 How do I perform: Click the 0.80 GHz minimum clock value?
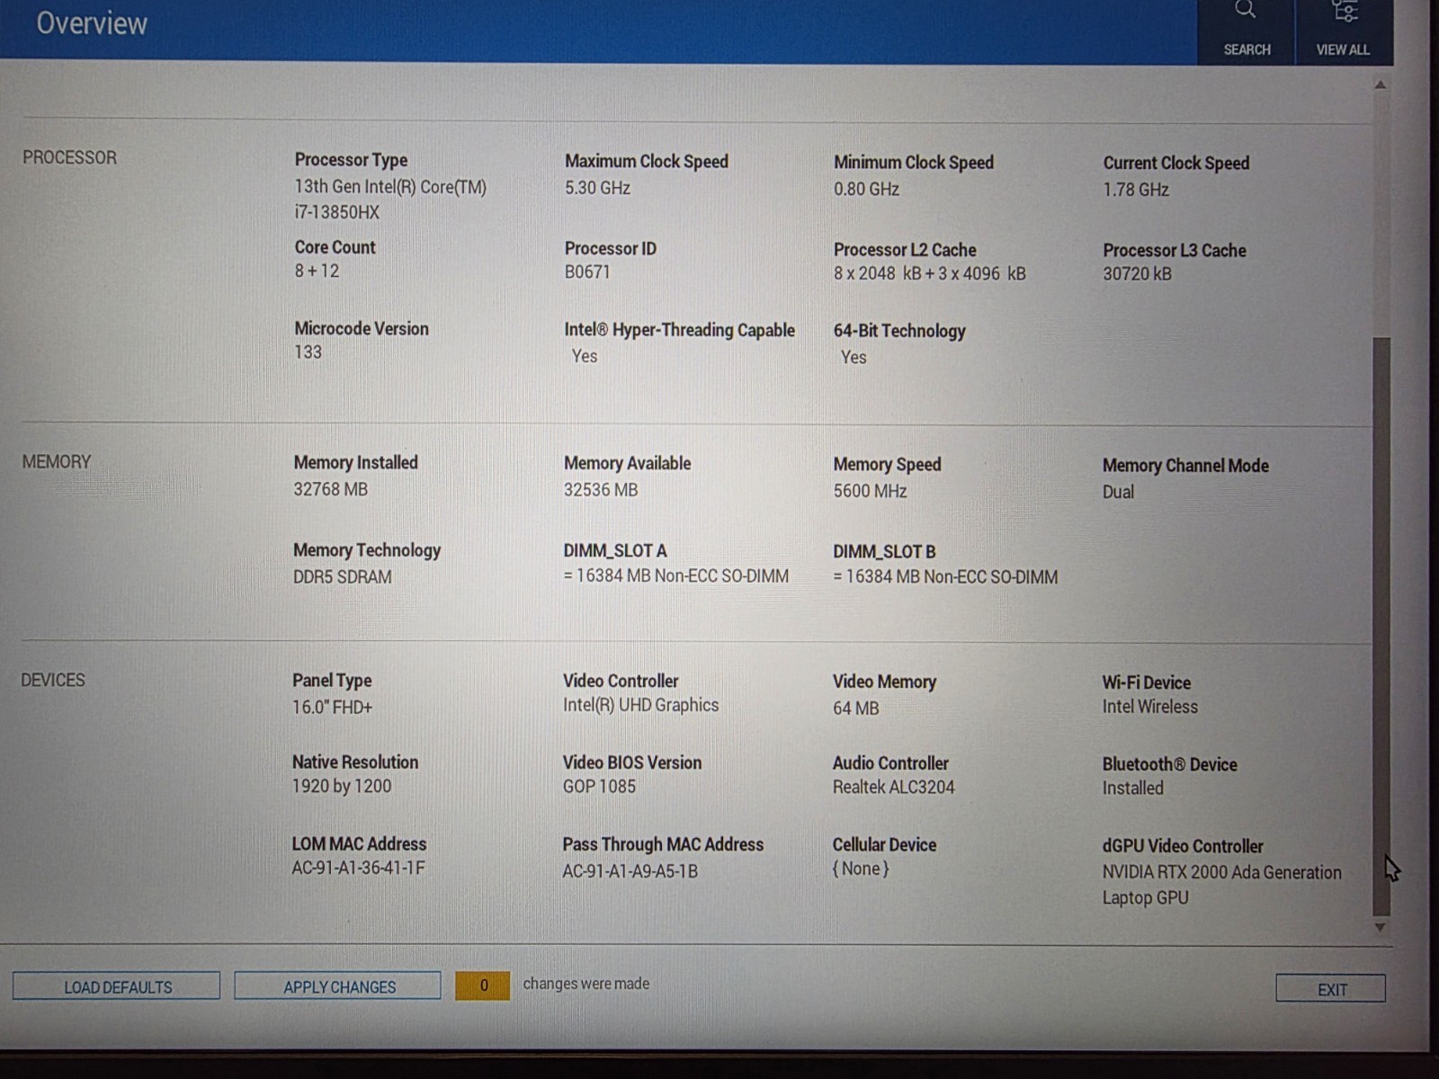(x=866, y=189)
